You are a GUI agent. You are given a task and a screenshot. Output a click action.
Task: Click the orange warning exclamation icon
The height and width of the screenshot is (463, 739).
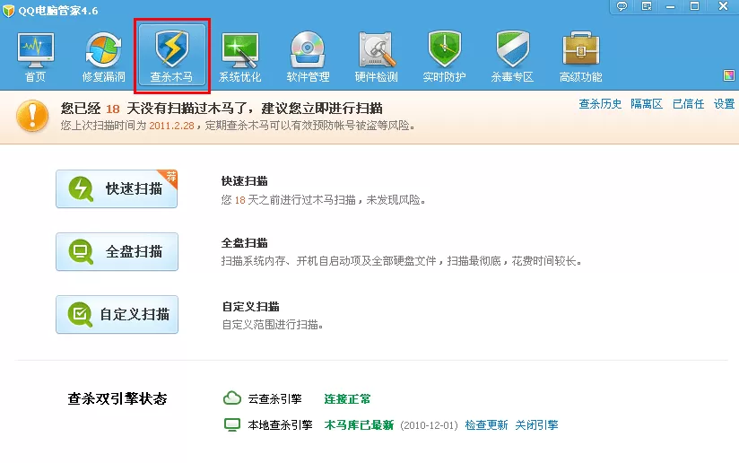pos(32,116)
